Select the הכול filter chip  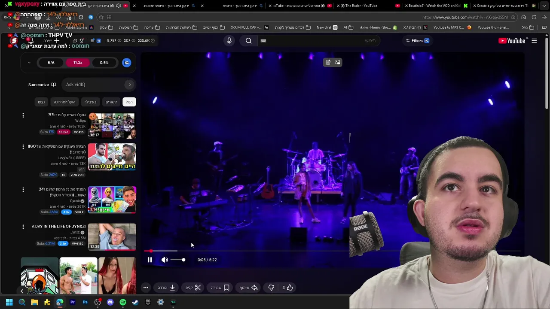point(129,102)
